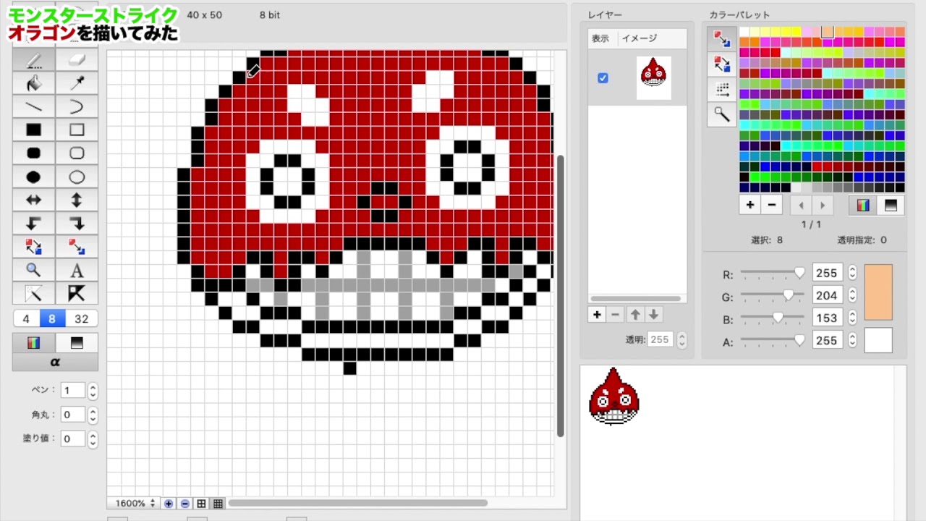926x521 pixels.
Task: Select the pencil drawing tool
Action: point(33,60)
